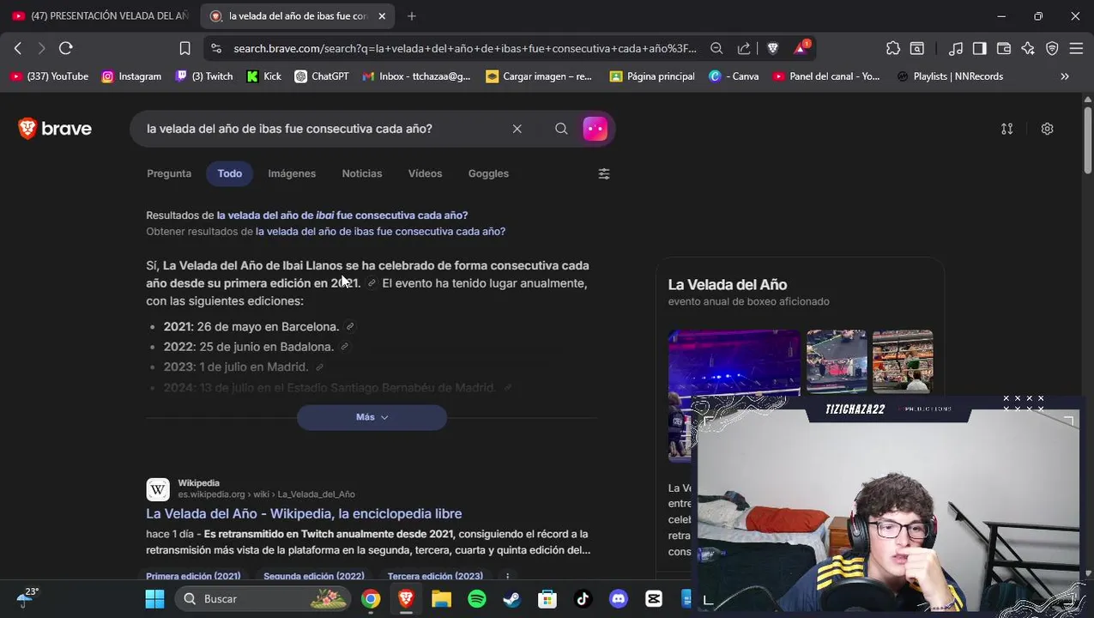The width and height of the screenshot is (1094, 618).
Task: Open the Wikipedia La Velada del Año result
Action: tap(304, 513)
